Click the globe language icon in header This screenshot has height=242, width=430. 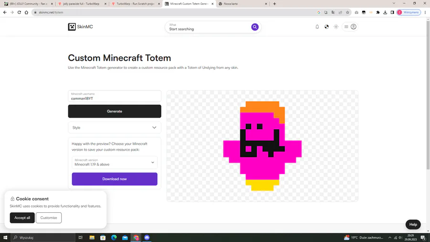[x=326, y=27]
